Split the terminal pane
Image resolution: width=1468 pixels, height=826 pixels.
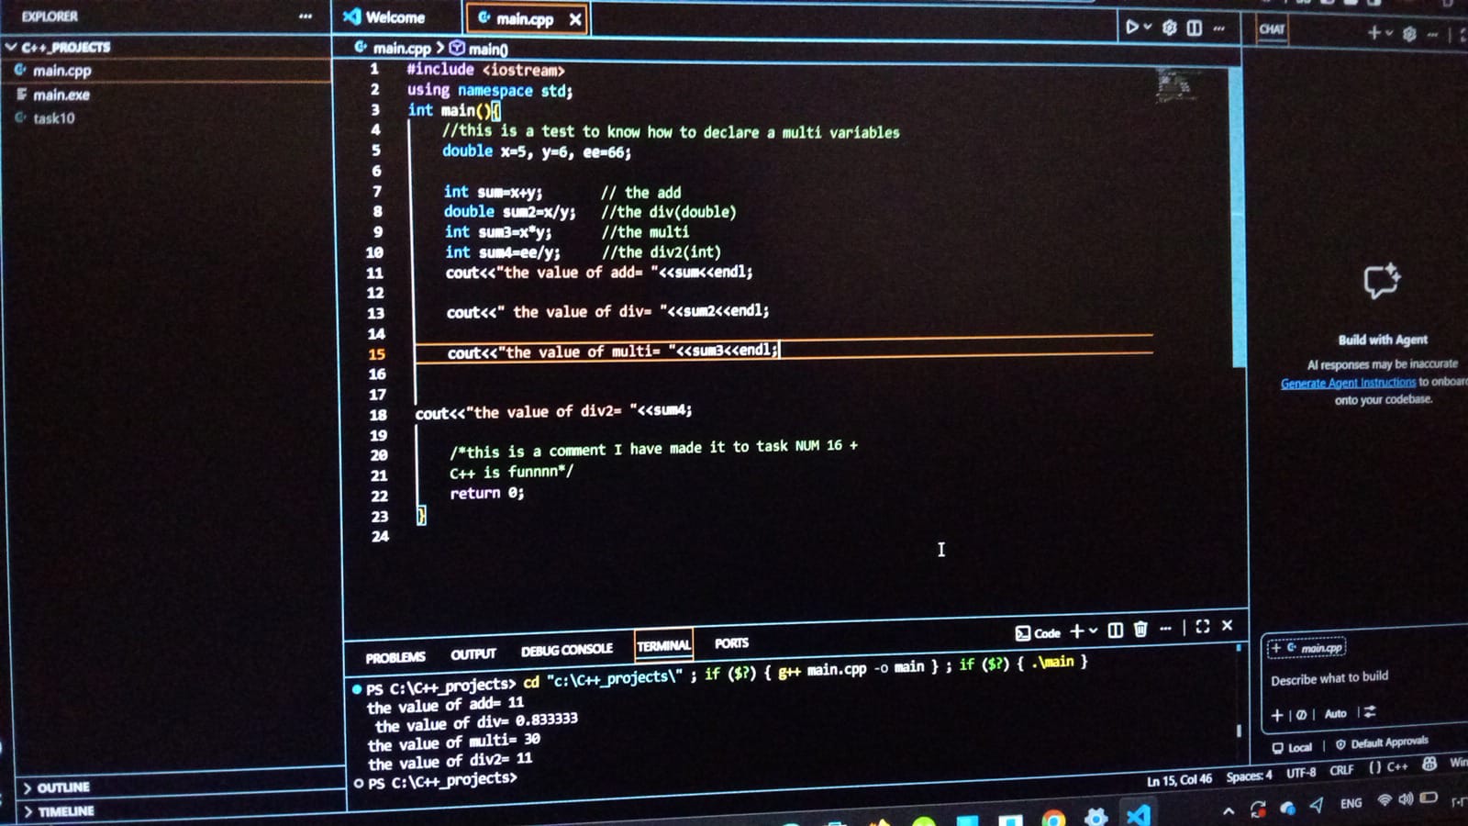coord(1116,630)
